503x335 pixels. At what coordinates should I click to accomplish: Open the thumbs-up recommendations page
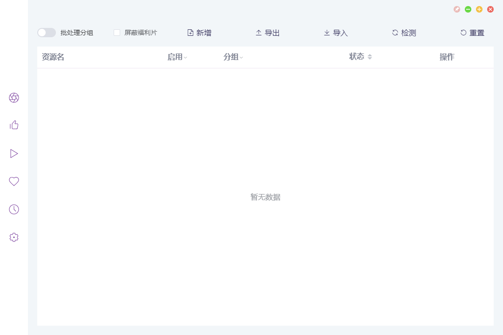(x=14, y=125)
